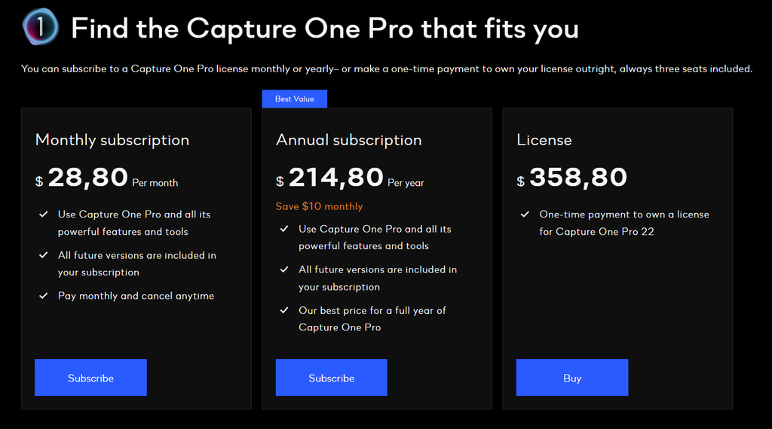This screenshot has width=772, height=429.
Task: Subscribe to the Annual subscription plan
Action: (x=332, y=377)
